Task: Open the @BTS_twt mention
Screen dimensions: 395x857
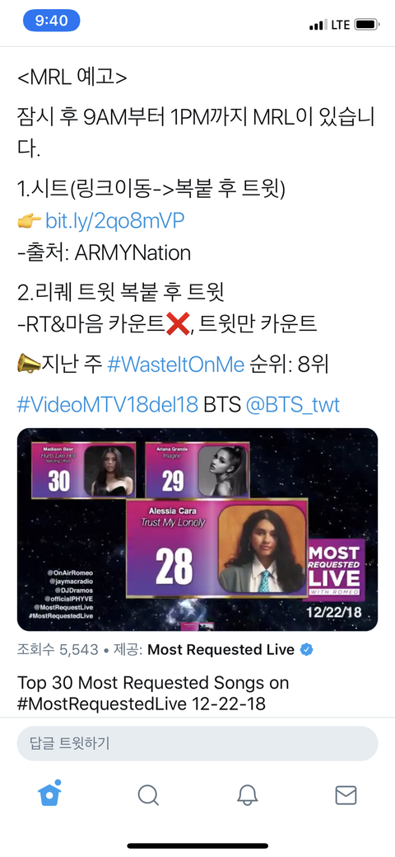Action: pyautogui.click(x=292, y=405)
